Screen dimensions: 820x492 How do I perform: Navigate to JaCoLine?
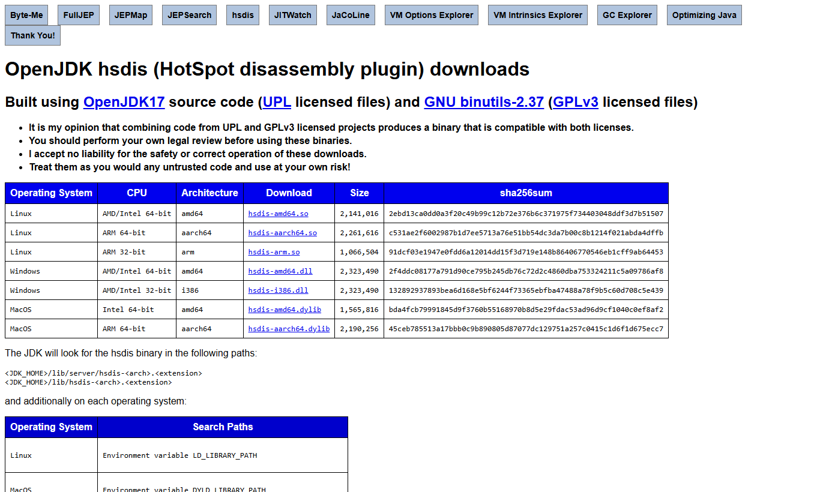coord(351,15)
